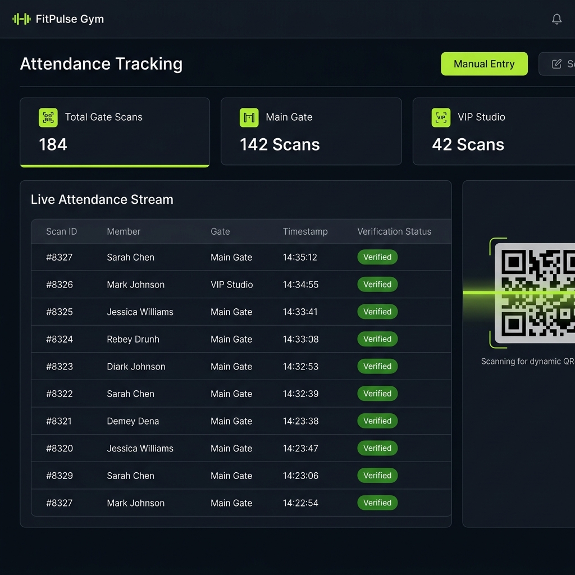Image resolution: width=575 pixels, height=575 pixels.
Task: Click timestamp 14:23:47
Action: (300, 449)
